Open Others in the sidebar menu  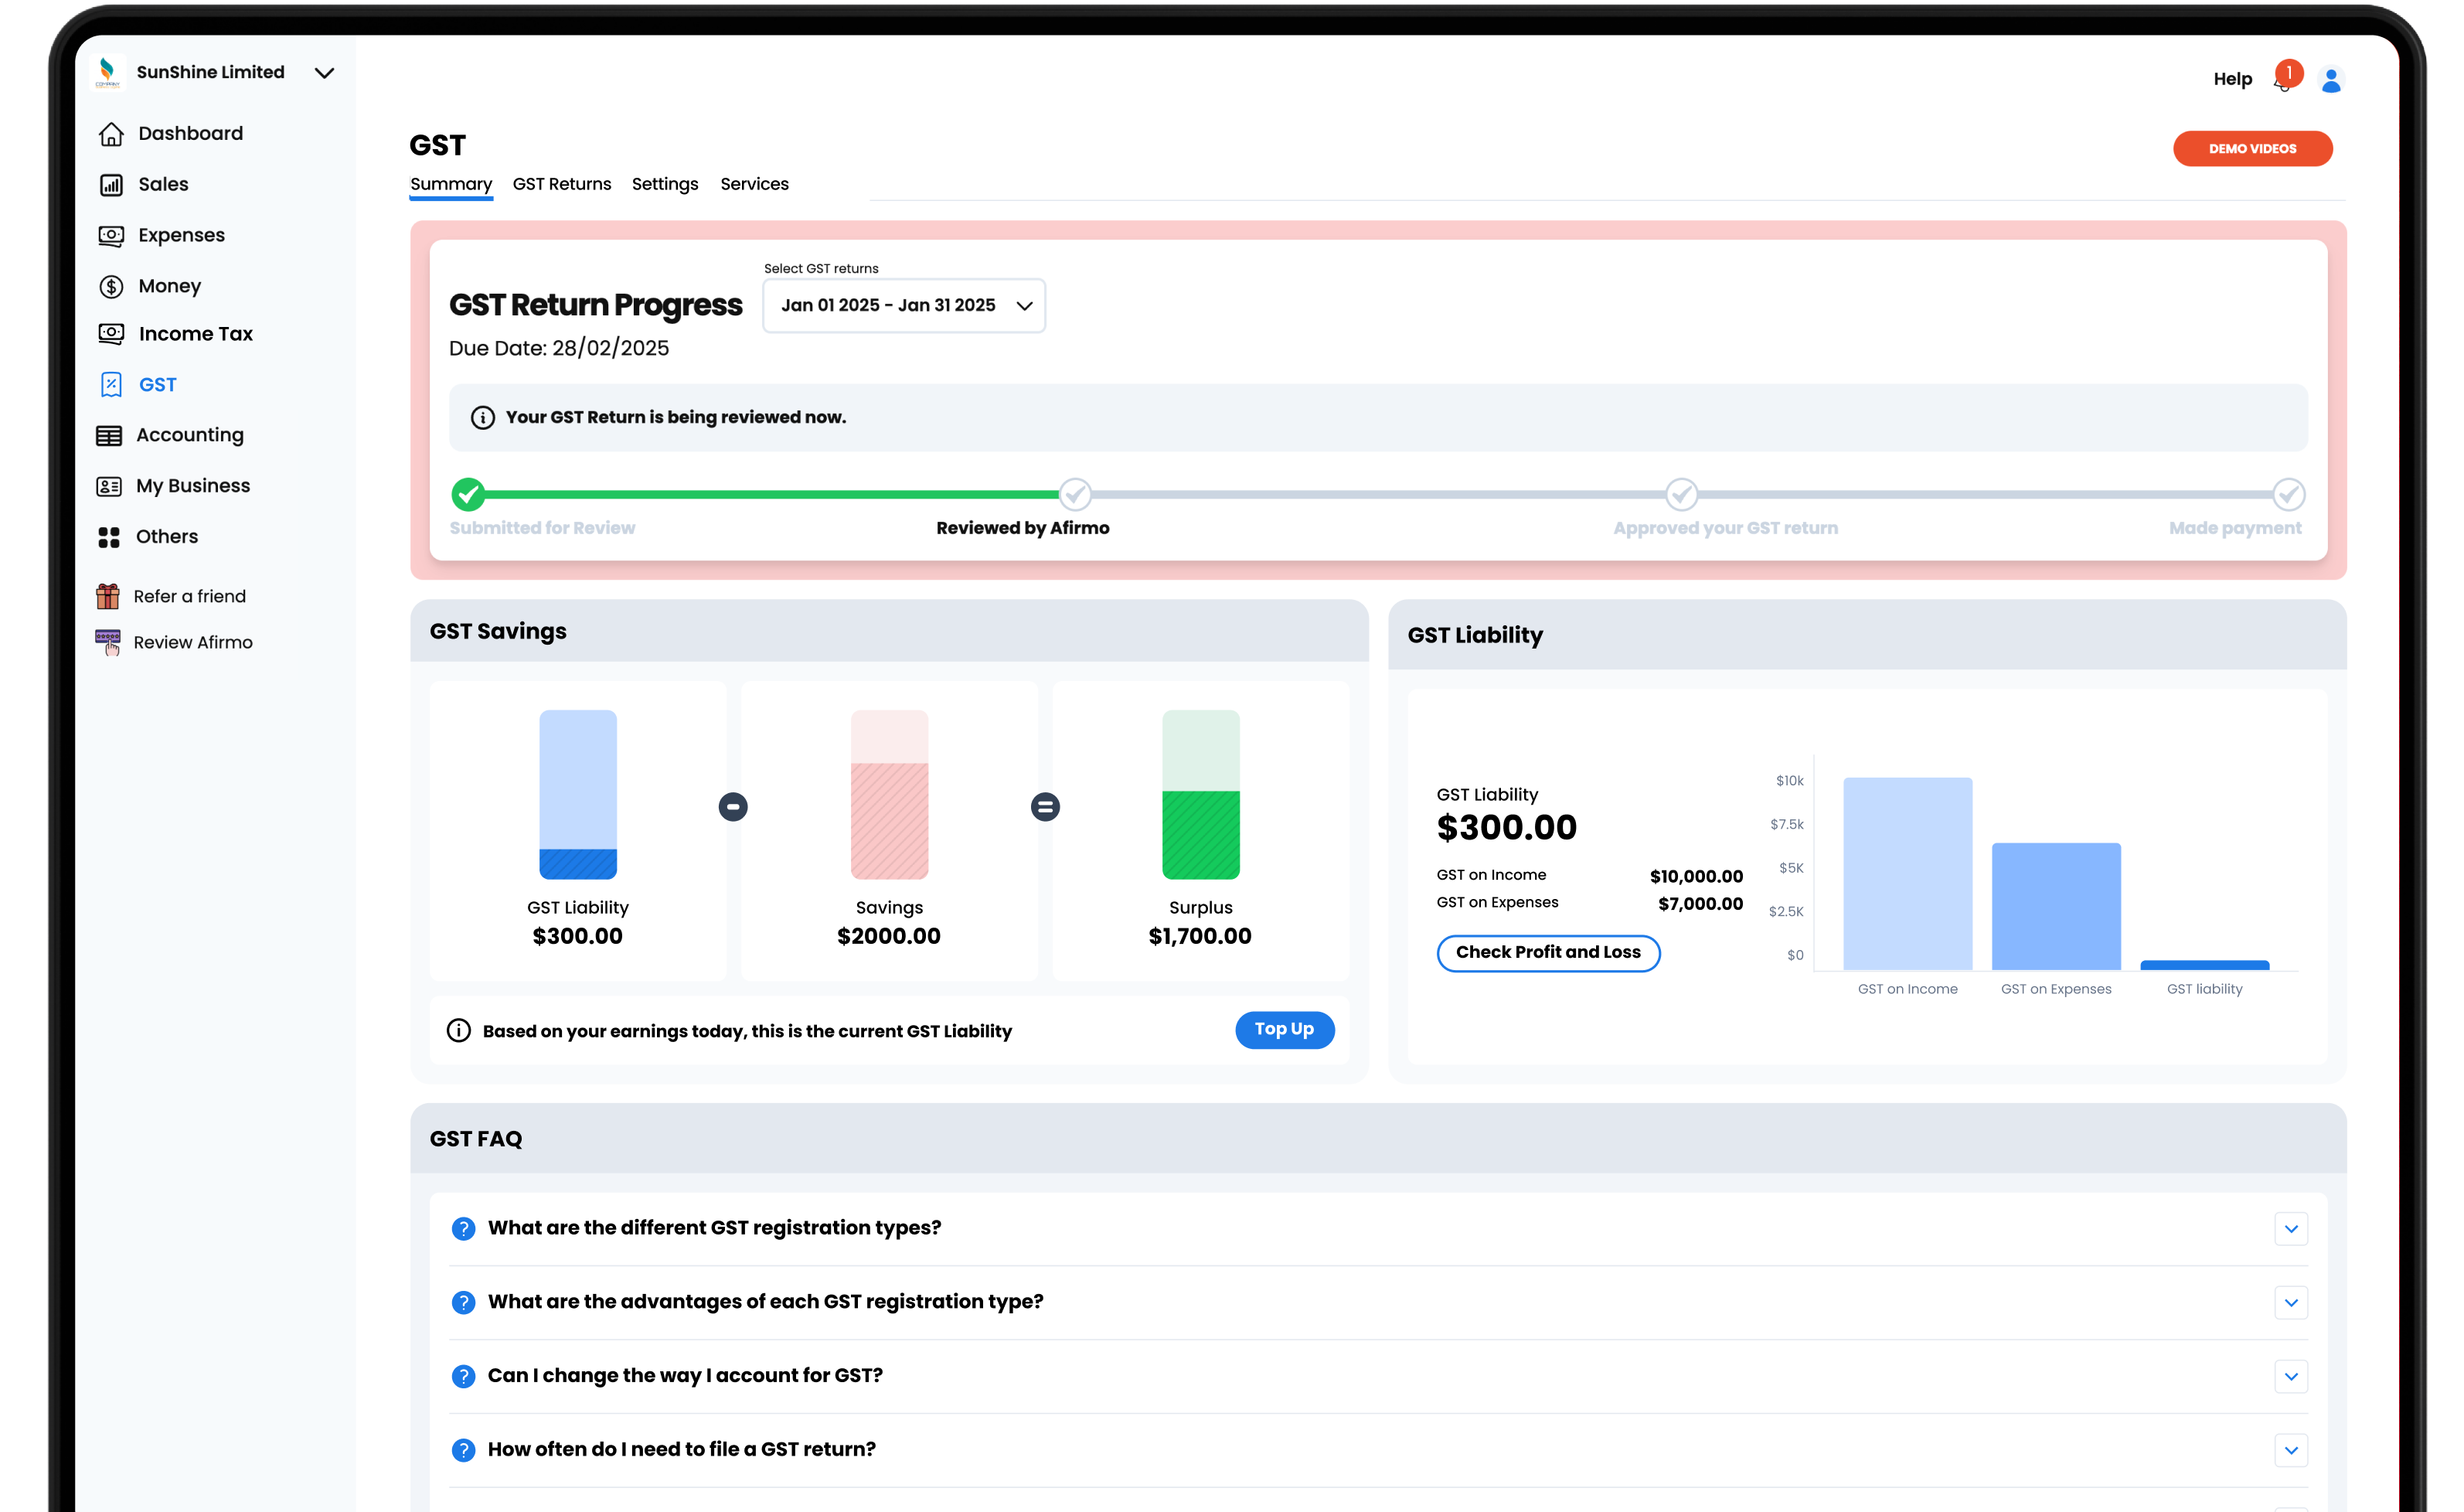[x=167, y=537]
